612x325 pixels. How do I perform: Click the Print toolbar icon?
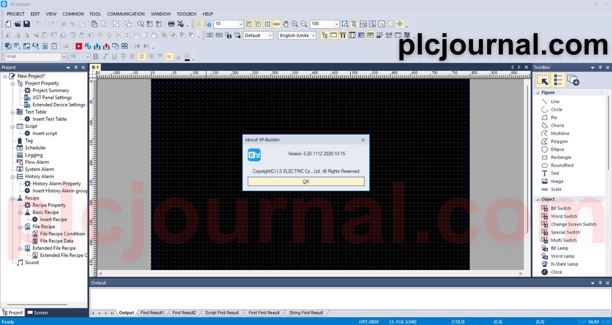click(171, 24)
